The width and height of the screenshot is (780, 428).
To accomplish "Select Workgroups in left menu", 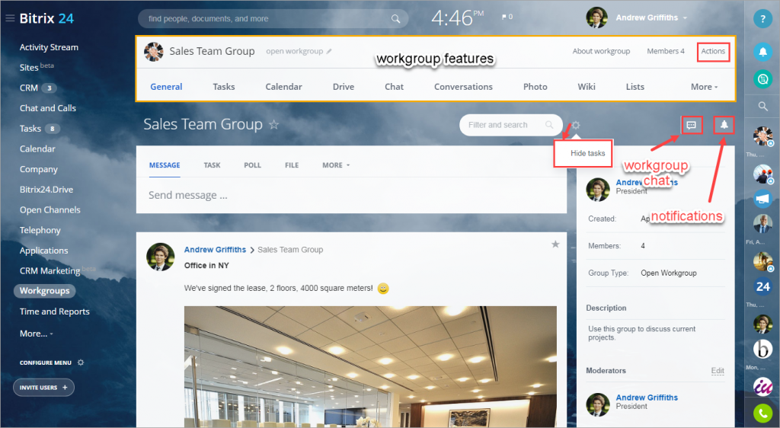I will pos(45,291).
